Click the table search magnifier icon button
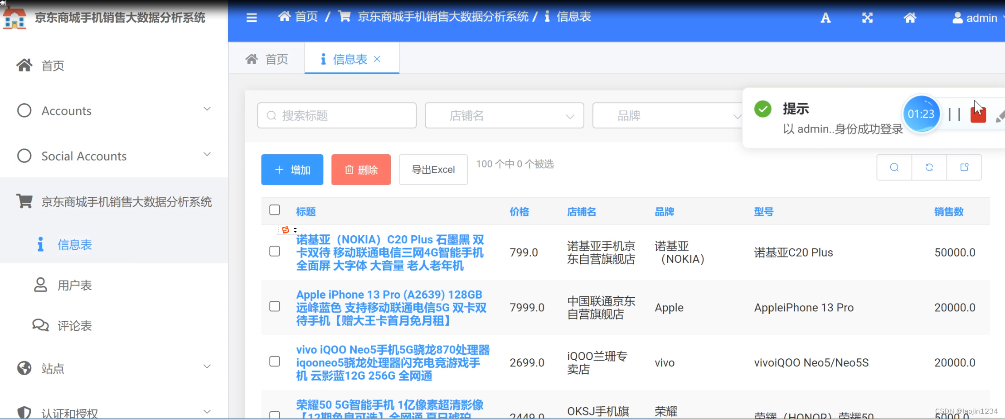1005x419 pixels. pyautogui.click(x=894, y=167)
